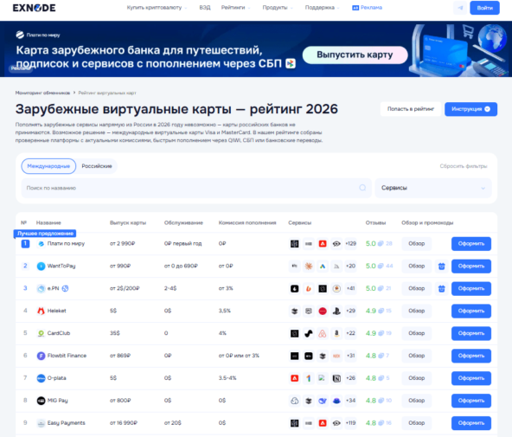Show +20 more services for WantToPay

click(x=350, y=267)
